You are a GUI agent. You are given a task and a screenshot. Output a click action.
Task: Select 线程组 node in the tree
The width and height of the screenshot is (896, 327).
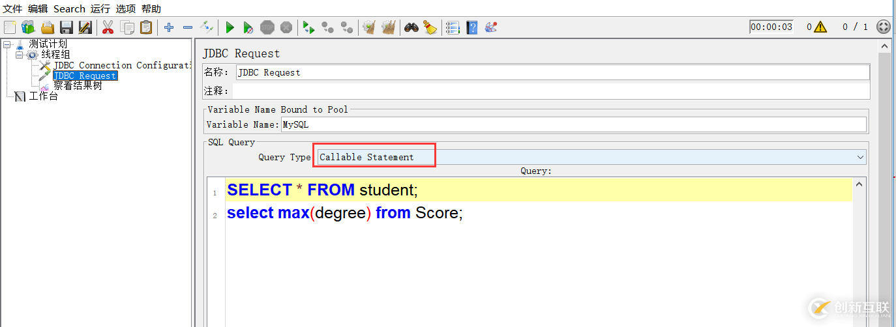[x=55, y=54]
